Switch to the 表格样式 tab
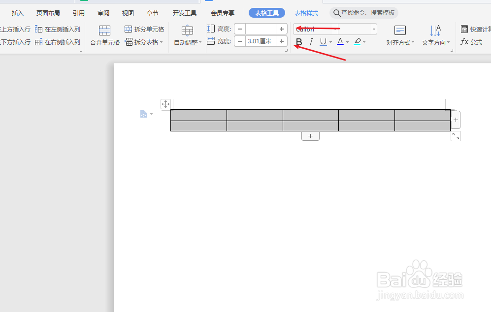 306,13
